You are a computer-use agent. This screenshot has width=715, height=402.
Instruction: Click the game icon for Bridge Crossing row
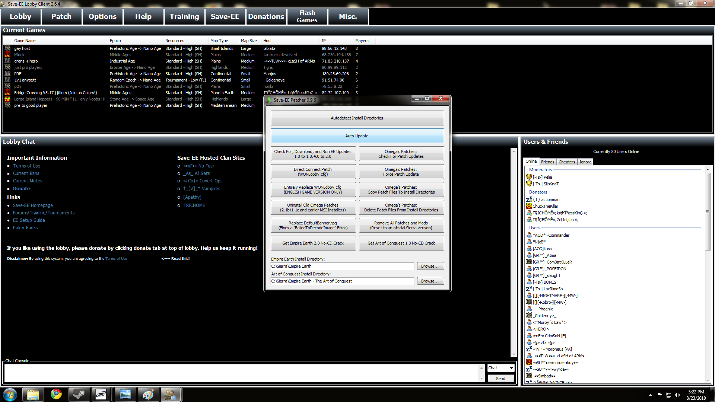(x=7, y=93)
